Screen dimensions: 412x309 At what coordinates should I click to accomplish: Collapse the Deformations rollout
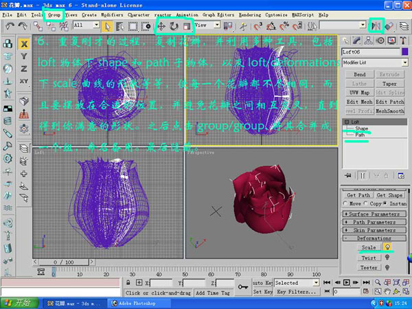point(374,238)
